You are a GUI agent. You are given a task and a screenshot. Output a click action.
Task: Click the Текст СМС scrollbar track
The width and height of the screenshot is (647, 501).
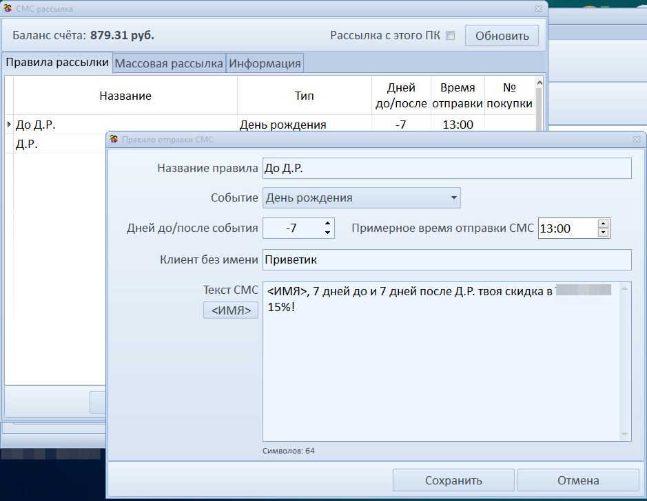(x=626, y=361)
